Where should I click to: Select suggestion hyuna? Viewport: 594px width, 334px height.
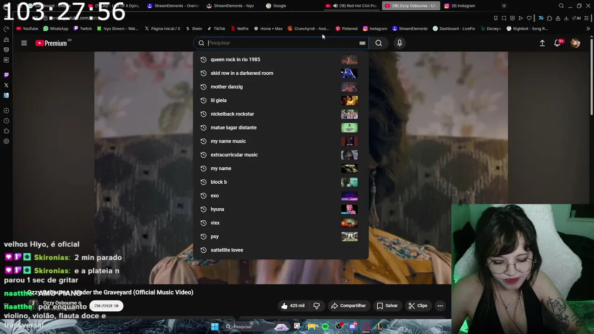click(281, 209)
